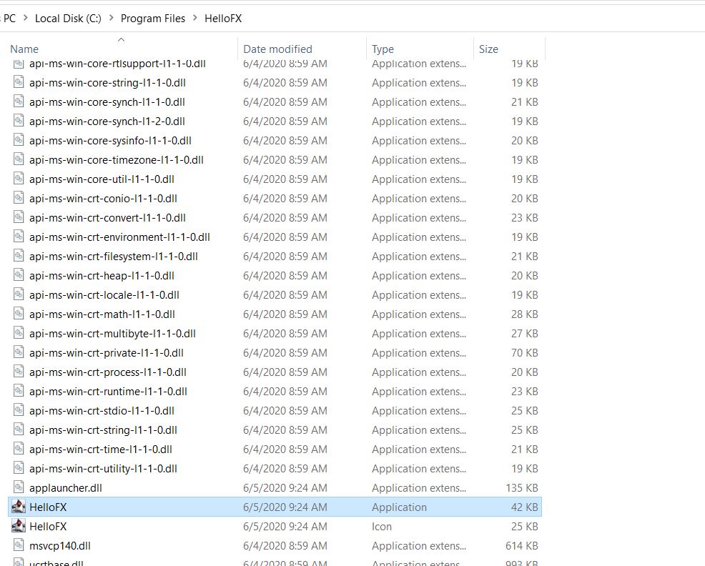The height and width of the screenshot is (566, 705).
Task: Sort files by Name column
Action: [24, 49]
